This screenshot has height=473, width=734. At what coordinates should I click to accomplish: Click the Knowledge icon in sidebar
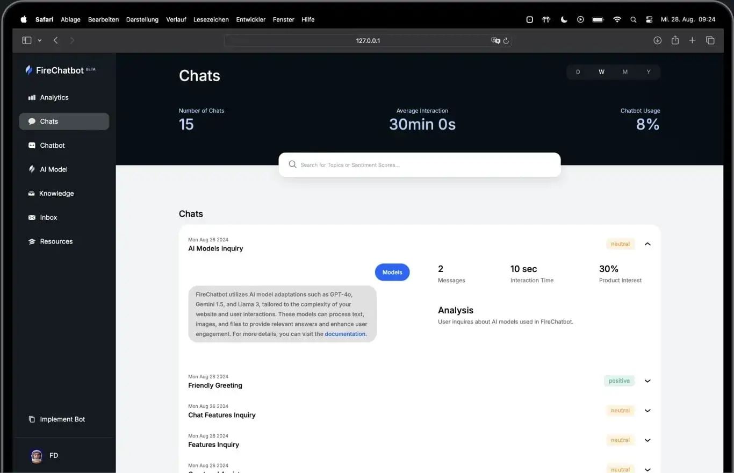(x=32, y=193)
